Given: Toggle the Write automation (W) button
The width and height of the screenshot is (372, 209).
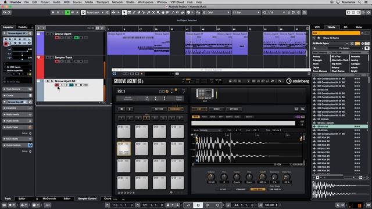Looking at the screenshot, I should click(x=72, y=12).
